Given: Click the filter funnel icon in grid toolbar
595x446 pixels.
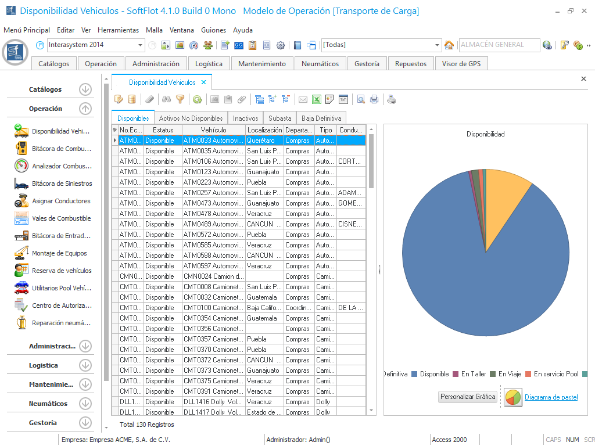Looking at the screenshot, I should coord(180,99).
